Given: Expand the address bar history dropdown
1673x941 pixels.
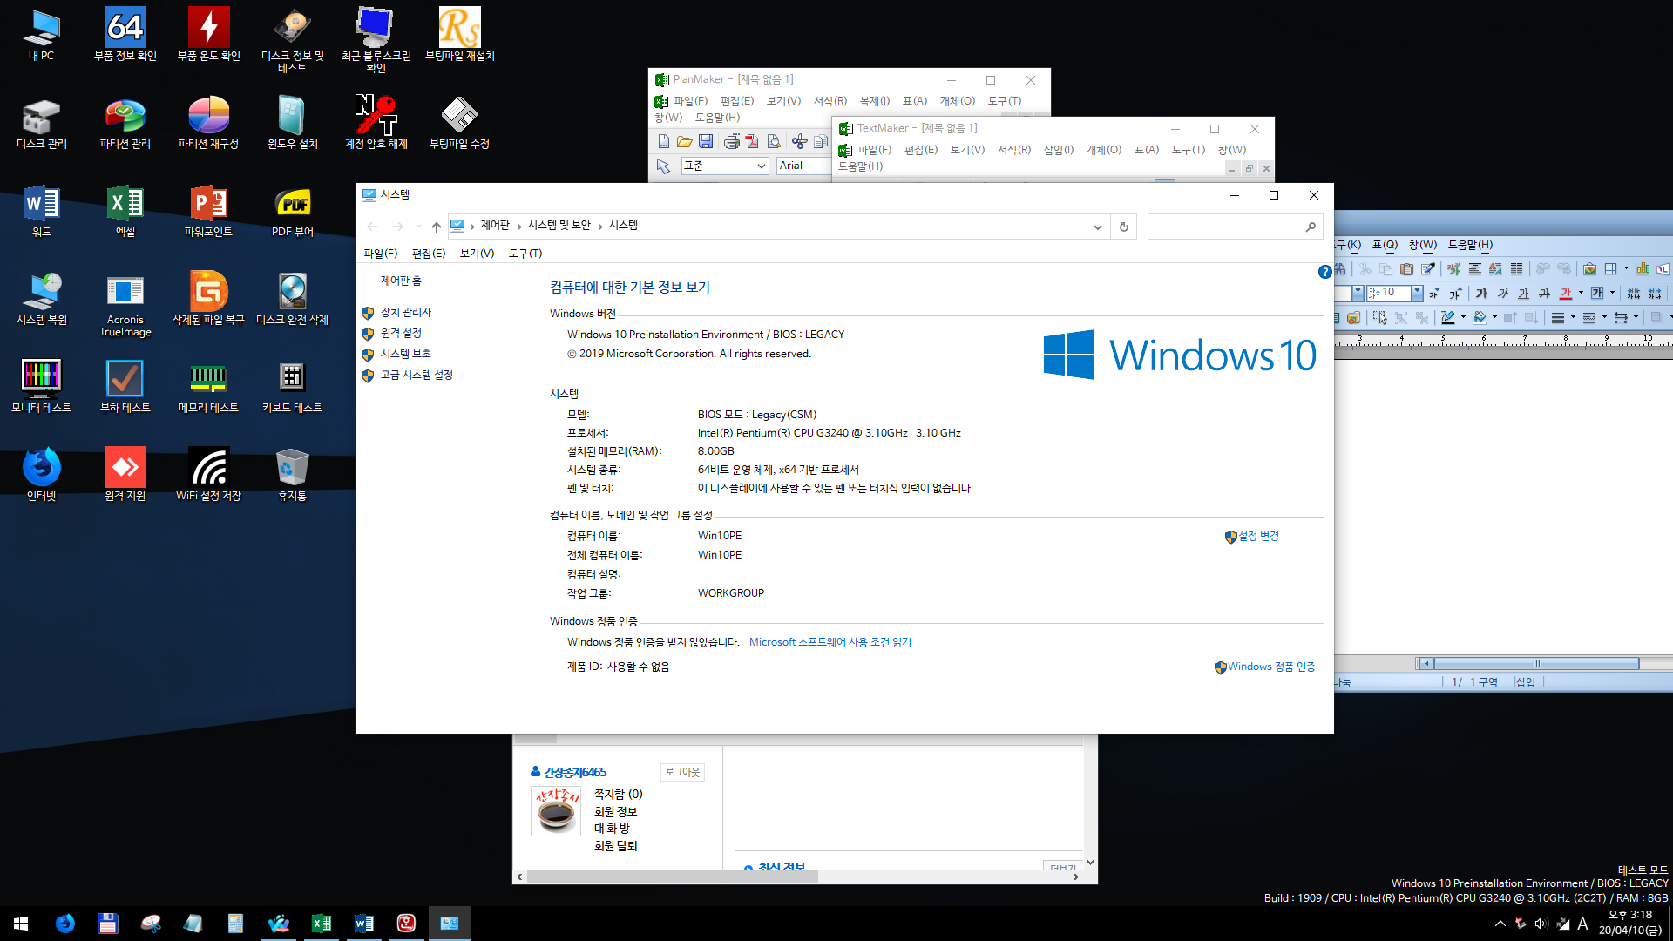Looking at the screenshot, I should click(1098, 227).
